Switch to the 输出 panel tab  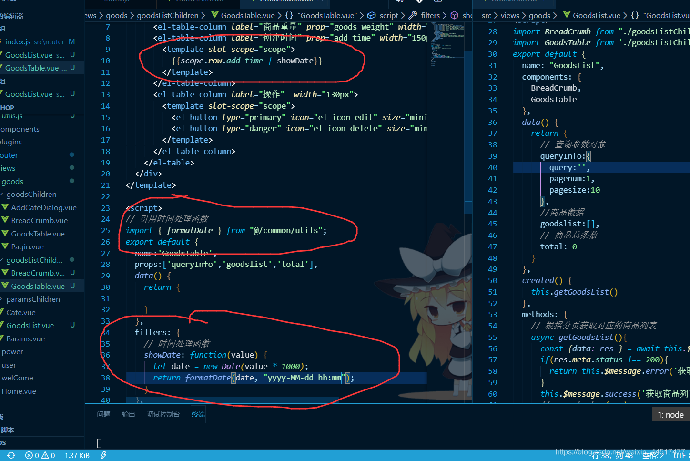[128, 414]
